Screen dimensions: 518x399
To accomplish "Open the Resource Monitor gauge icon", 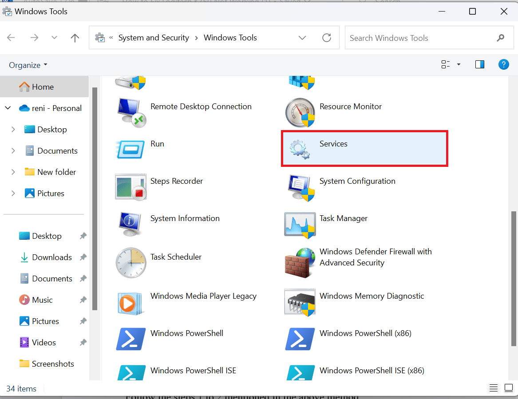I will tap(300, 112).
